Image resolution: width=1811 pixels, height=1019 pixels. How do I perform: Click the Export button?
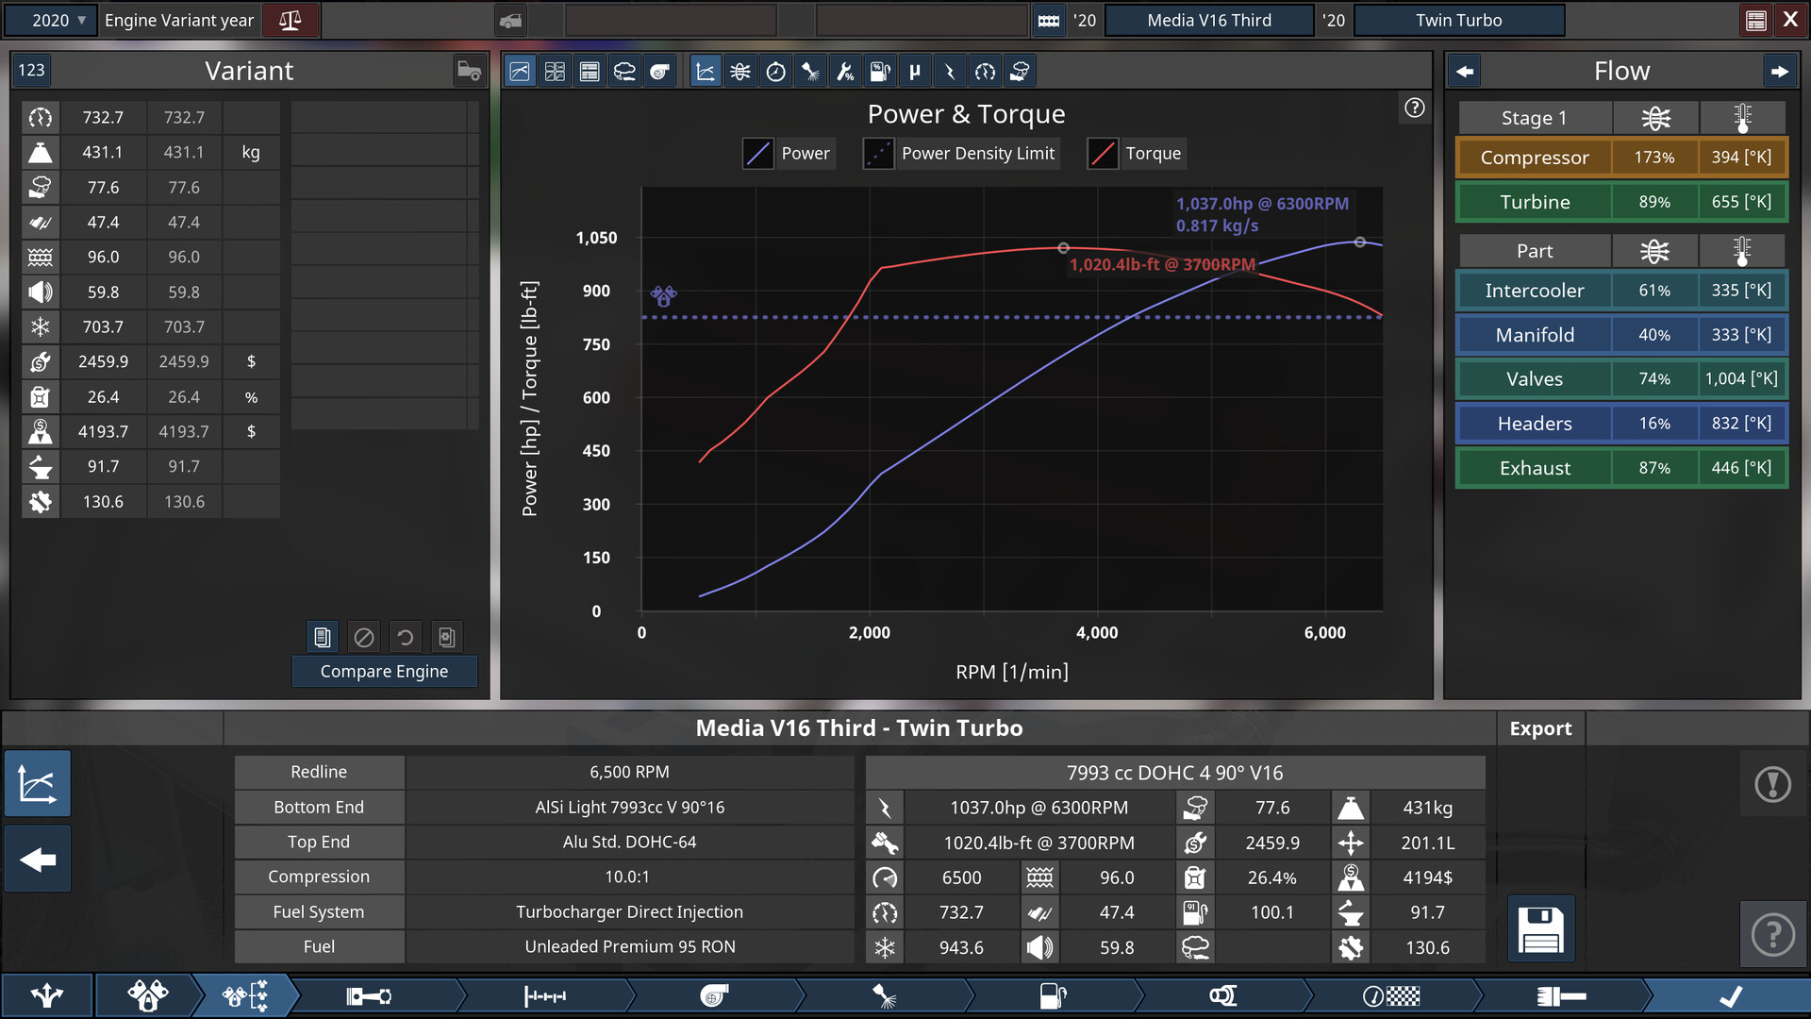coord(1540,728)
